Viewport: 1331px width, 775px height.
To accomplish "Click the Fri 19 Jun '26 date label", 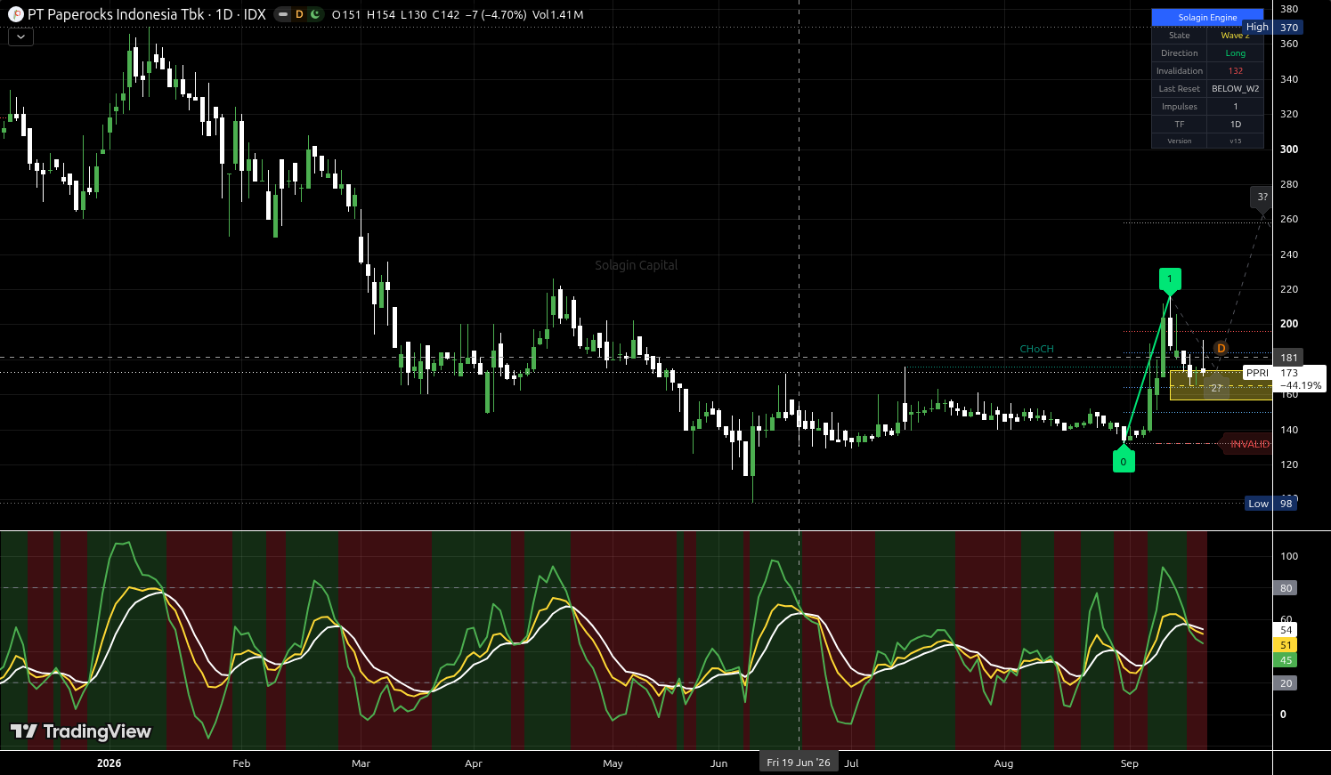I will (799, 763).
